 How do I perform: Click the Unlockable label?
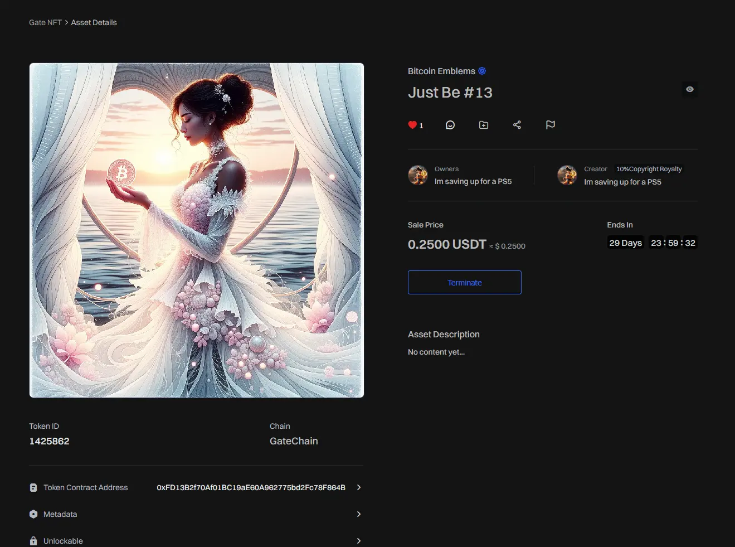click(x=63, y=541)
